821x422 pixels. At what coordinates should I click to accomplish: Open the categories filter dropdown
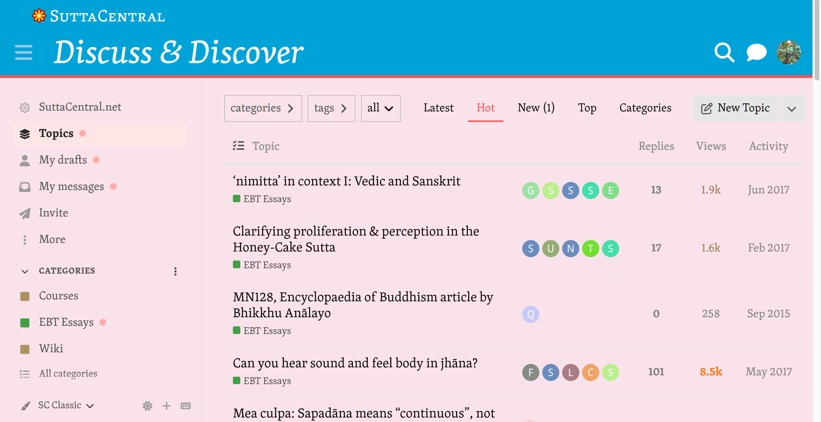263,108
